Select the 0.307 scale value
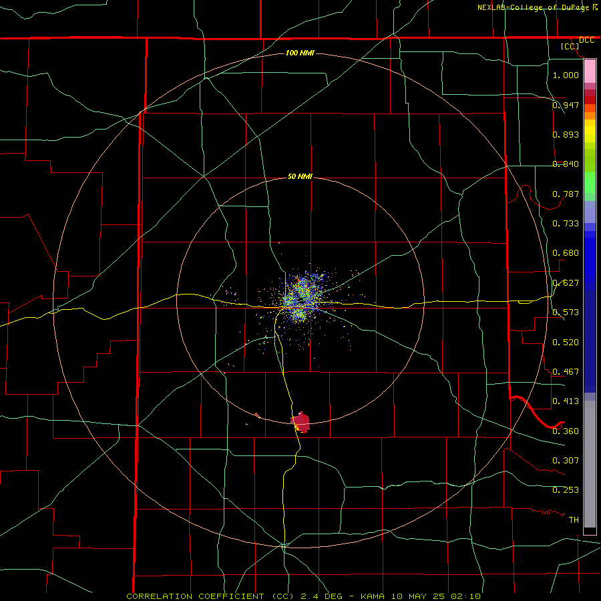The height and width of the screenshot is (601, 601). [x=566, y=460]
